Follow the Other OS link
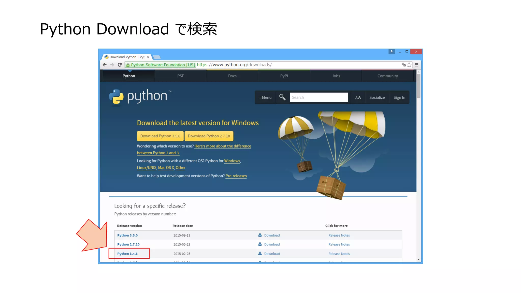The height and width of the screenshot is (293, 521). 181,168
